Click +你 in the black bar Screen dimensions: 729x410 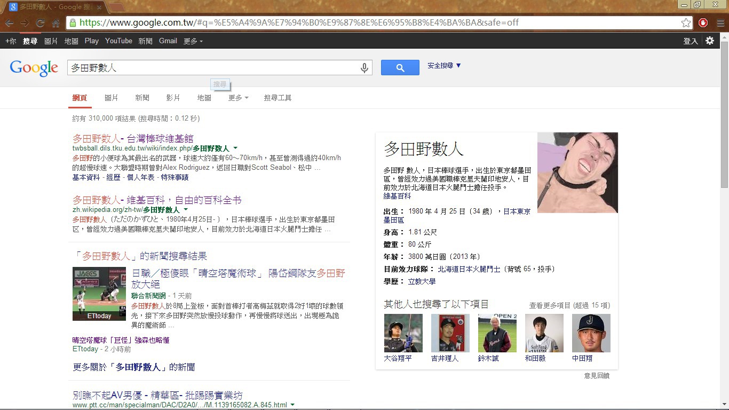tap(11, 41)
